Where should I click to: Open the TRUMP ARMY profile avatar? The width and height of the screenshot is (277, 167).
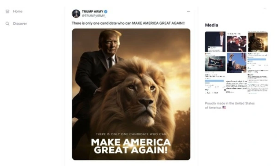point(76,13)
